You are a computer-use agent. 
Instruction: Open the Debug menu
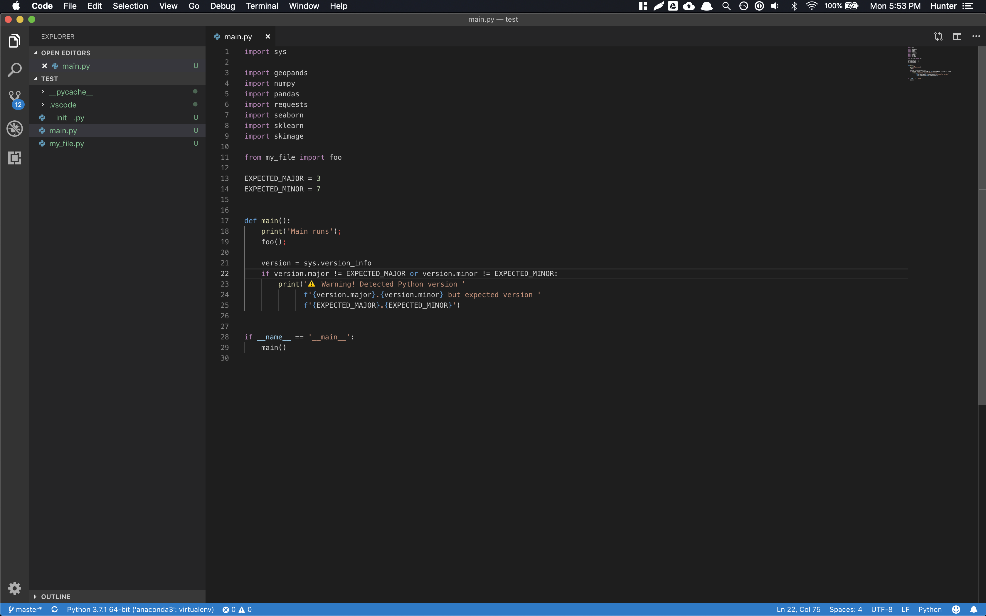click(223, 6)
